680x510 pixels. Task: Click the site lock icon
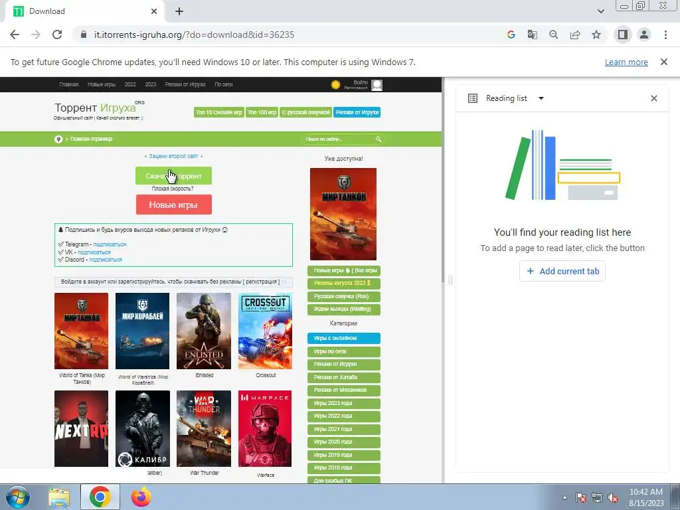tap(84, 35)
